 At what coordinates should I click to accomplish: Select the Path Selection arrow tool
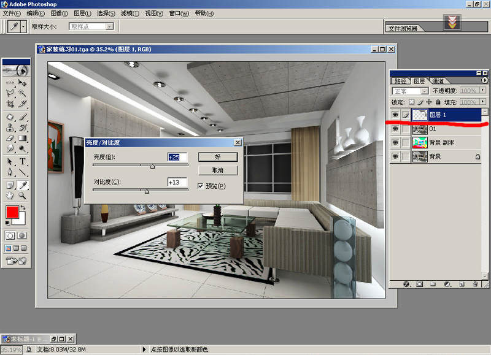pos(10,161)
